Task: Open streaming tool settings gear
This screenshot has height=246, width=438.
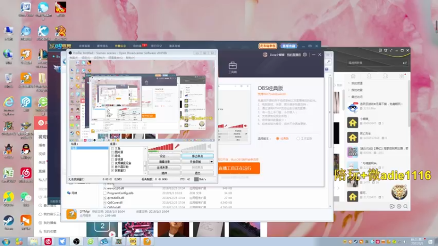Action: coord(305,55)
